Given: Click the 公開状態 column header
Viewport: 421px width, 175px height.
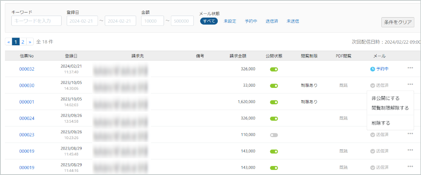Looking at the screenshot, I should [274, 56].
